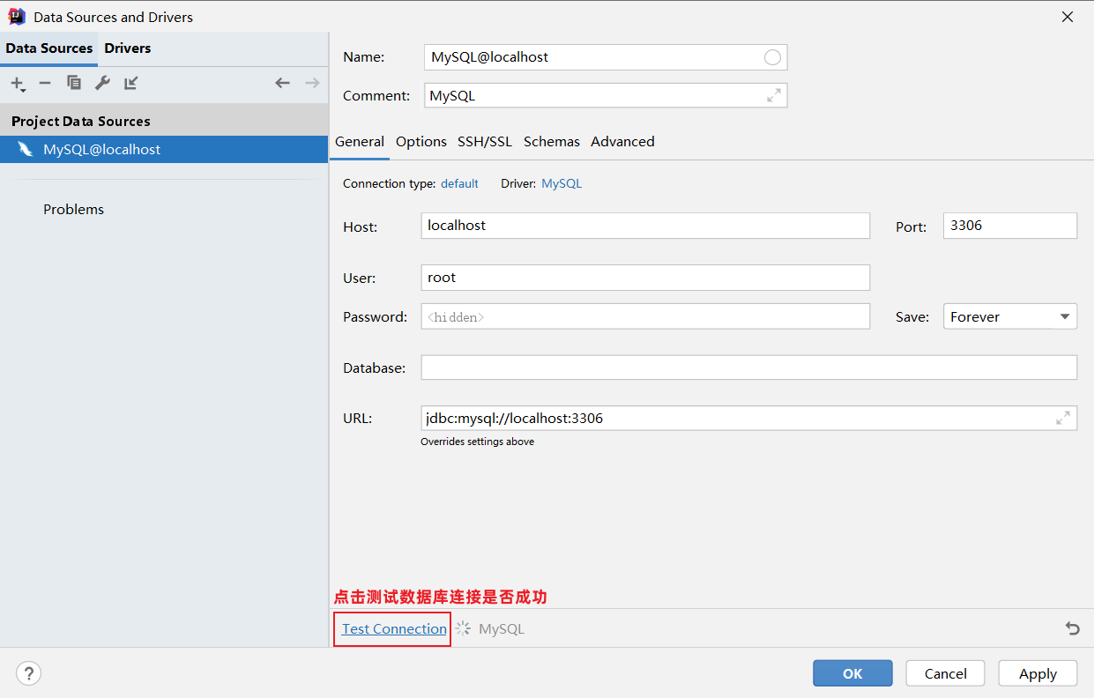Image resolution: width=1094 pixels, height=698 pixels.
Task: Click the add data source plus icon
Action: (17, 83)
